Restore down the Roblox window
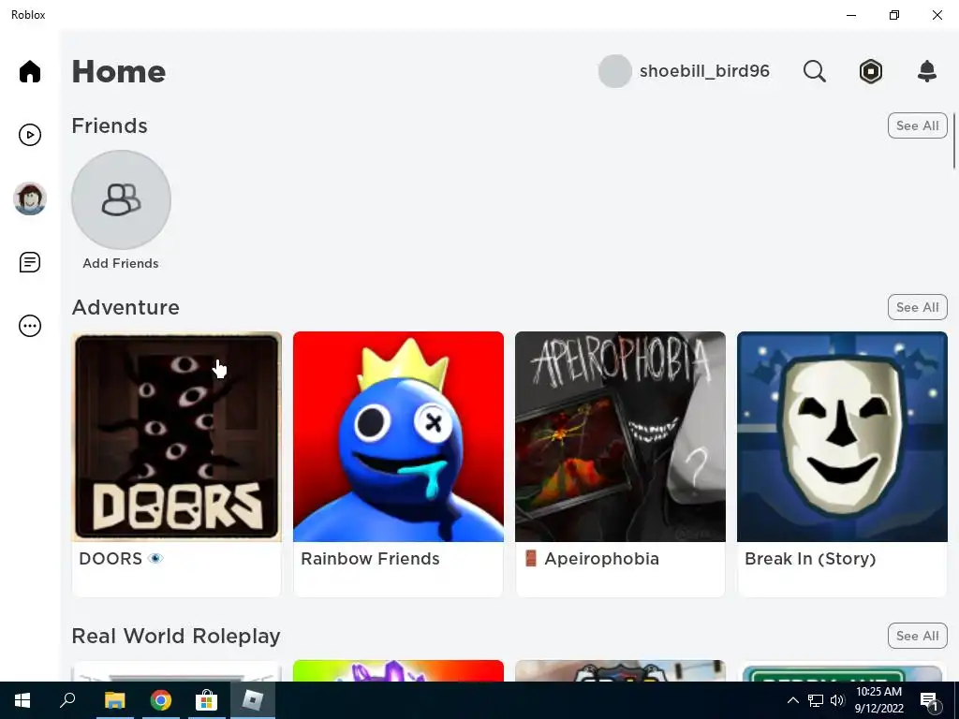Image resolution: width=959 pixels, height=719 pixels. (894, 15)
